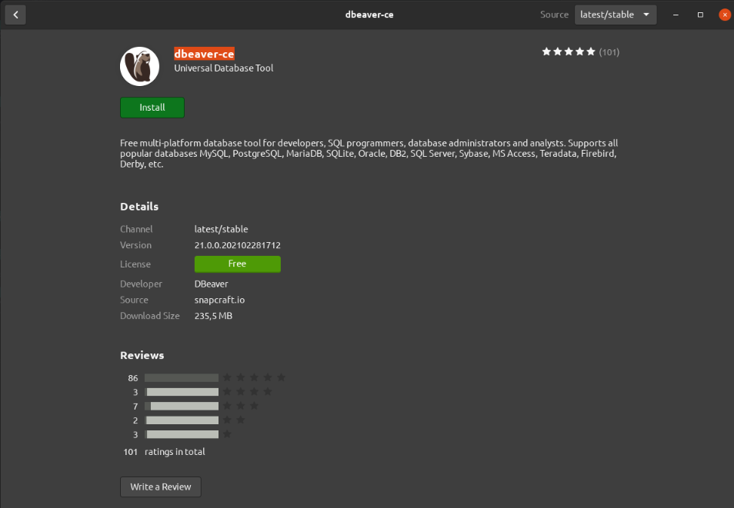Select the highlighted dbeaver-ce title

tap(204, 54)
